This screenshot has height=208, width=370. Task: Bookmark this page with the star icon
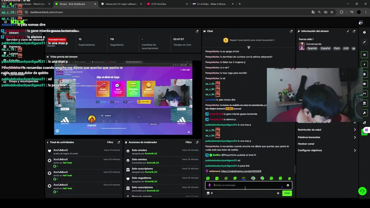click(x=332, y=12)
